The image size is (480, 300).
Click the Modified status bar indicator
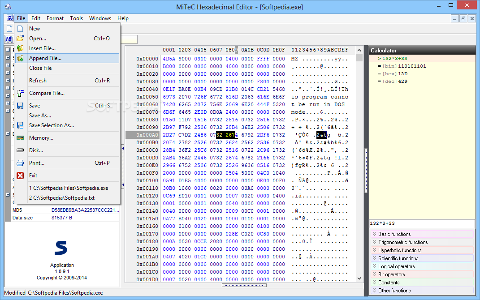15,293
